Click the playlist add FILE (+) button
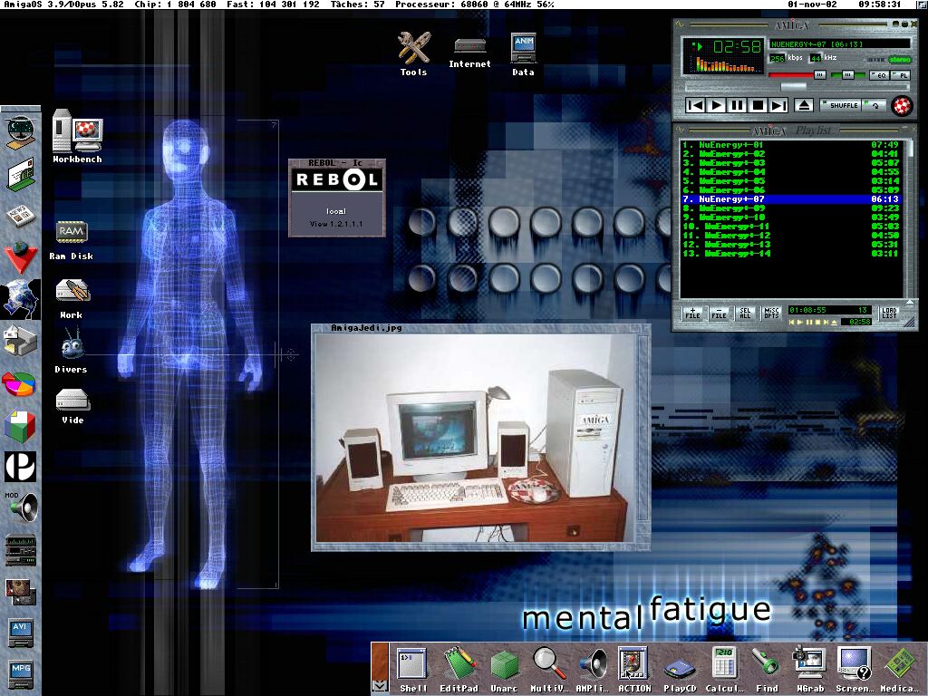The width and height of the screenshot is (928, 696). pyautogui.click(x=693, y=313)
